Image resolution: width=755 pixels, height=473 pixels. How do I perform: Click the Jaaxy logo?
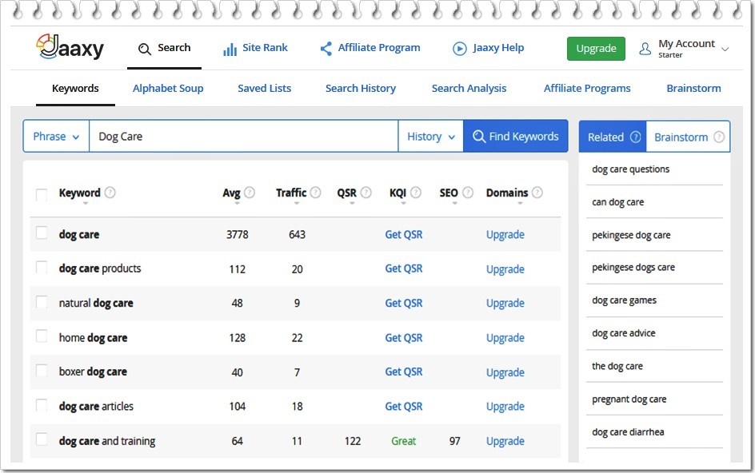70,47
